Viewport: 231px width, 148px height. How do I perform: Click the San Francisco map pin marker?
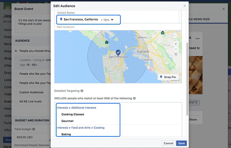pyautogui.click(x=118, y=53)
